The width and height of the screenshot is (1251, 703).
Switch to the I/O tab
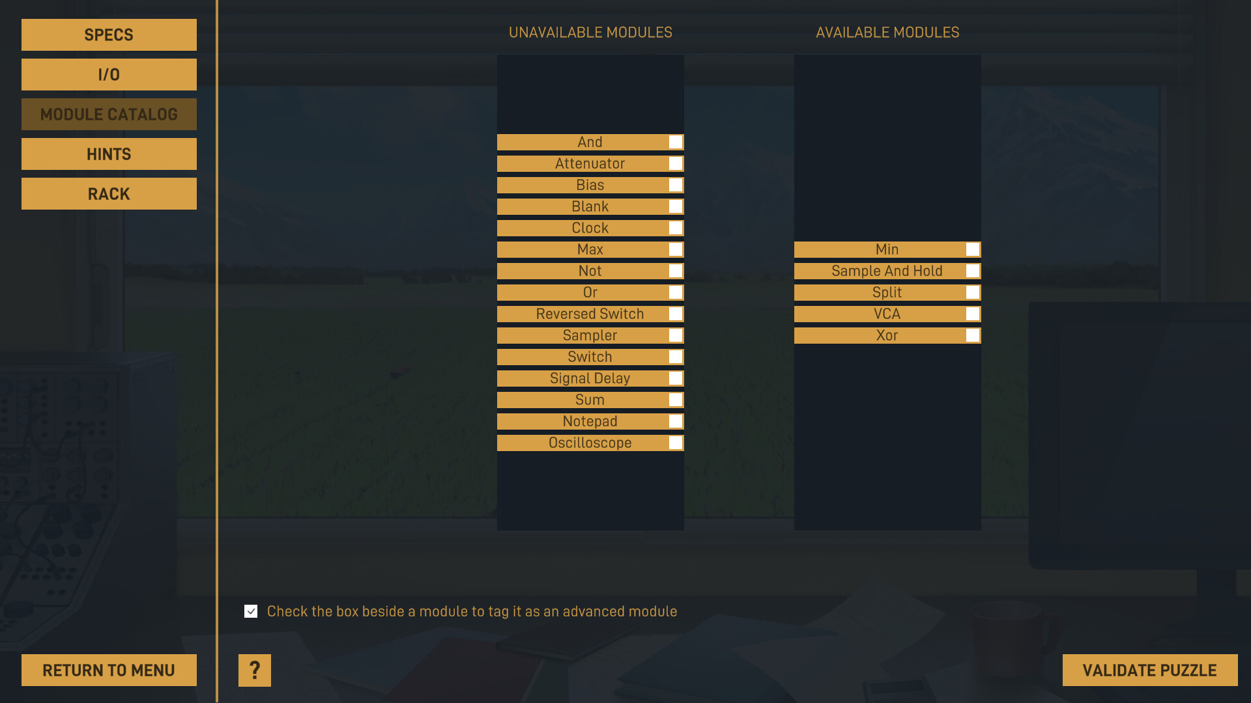pyautogui.click(x=109, y=75)
